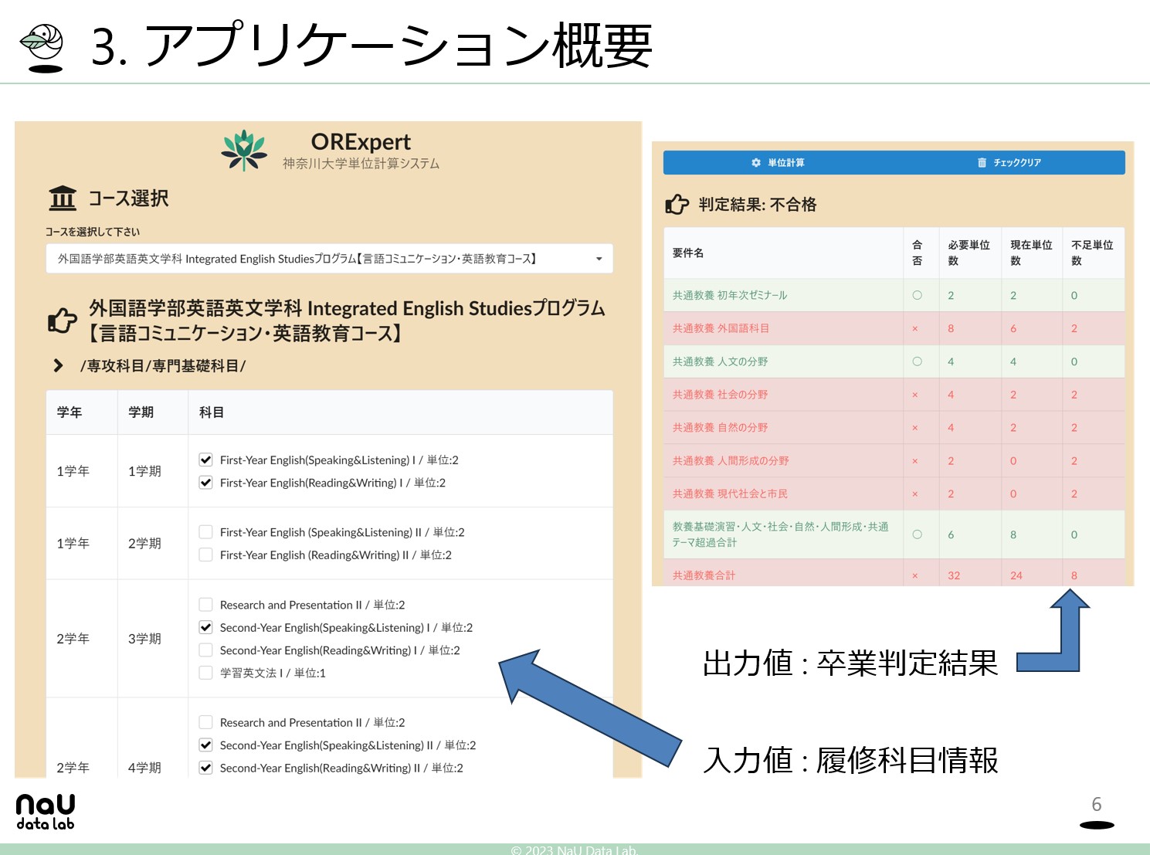Check First-Year English (Reading&Writing) II

pyautogui.click(x=205, y=555)
